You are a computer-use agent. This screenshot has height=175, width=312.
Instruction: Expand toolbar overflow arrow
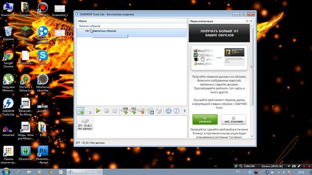[x=185, y=111]
